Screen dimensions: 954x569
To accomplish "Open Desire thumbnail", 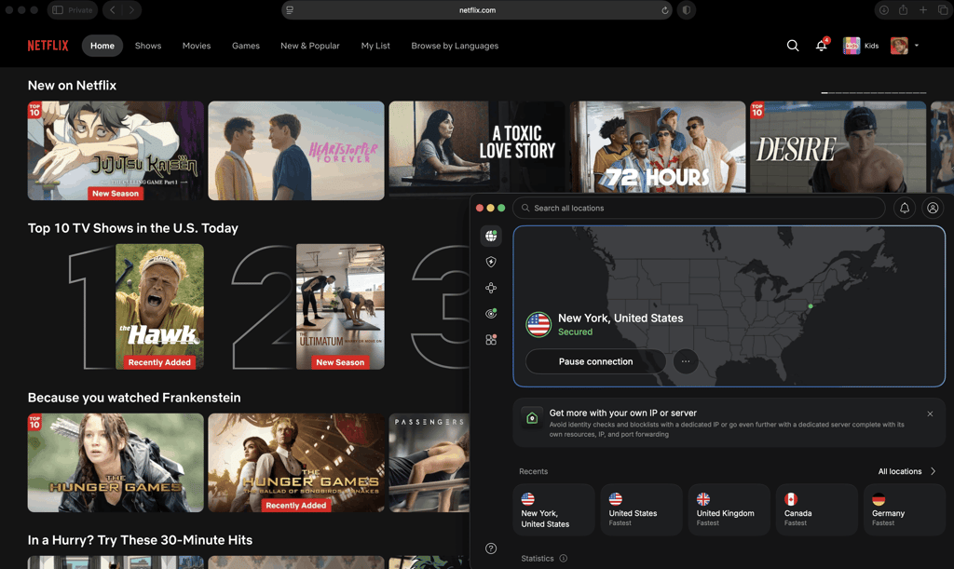I will pos(838,147).
